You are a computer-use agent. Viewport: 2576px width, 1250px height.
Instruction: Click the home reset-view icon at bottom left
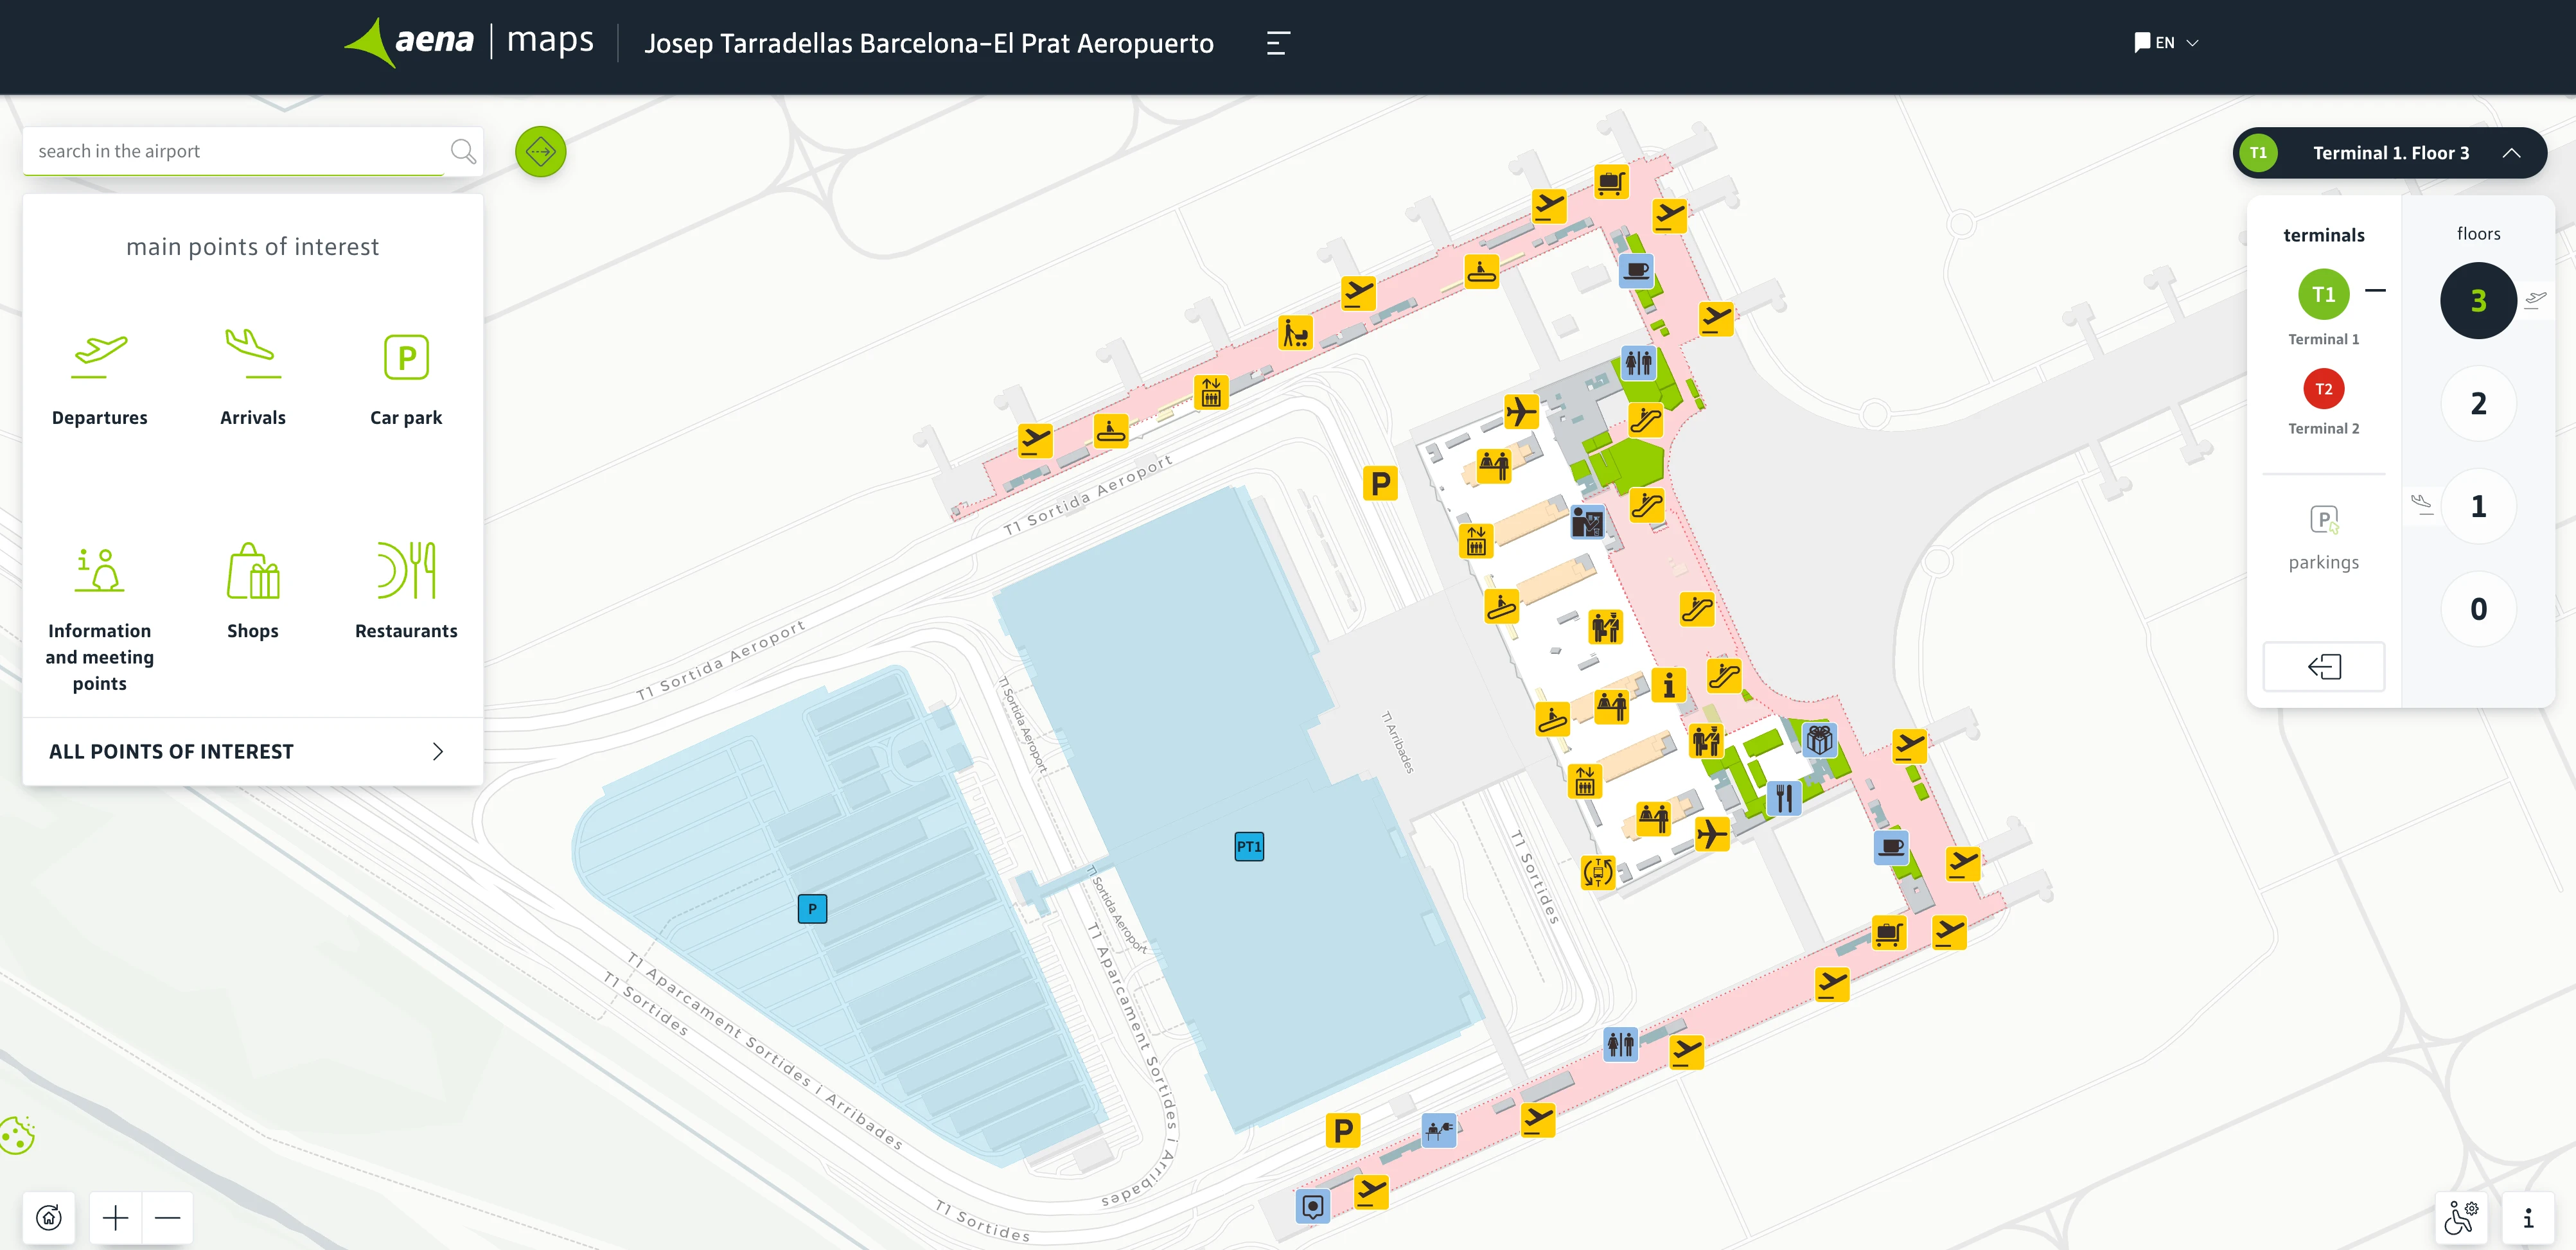point(49,1217)
